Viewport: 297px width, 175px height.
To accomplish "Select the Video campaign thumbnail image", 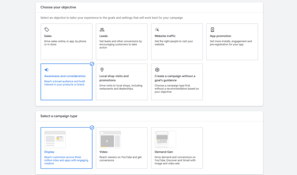I will (110, 139).
